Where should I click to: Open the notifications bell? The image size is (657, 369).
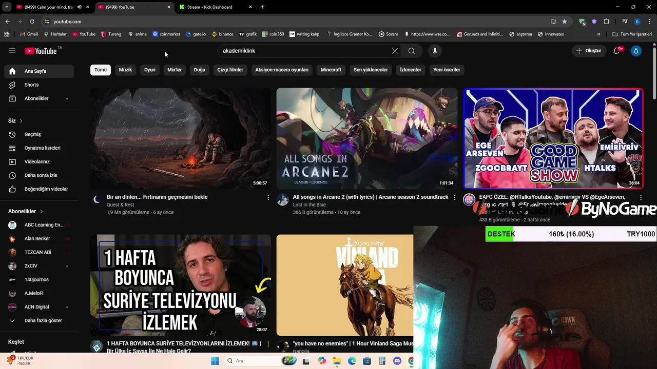pyautogui.click(x=617, y=51)
